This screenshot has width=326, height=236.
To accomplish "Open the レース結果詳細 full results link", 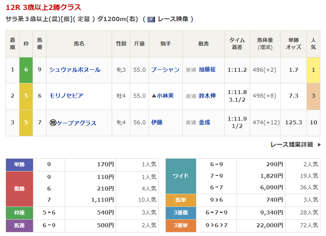I will [291, 145].
